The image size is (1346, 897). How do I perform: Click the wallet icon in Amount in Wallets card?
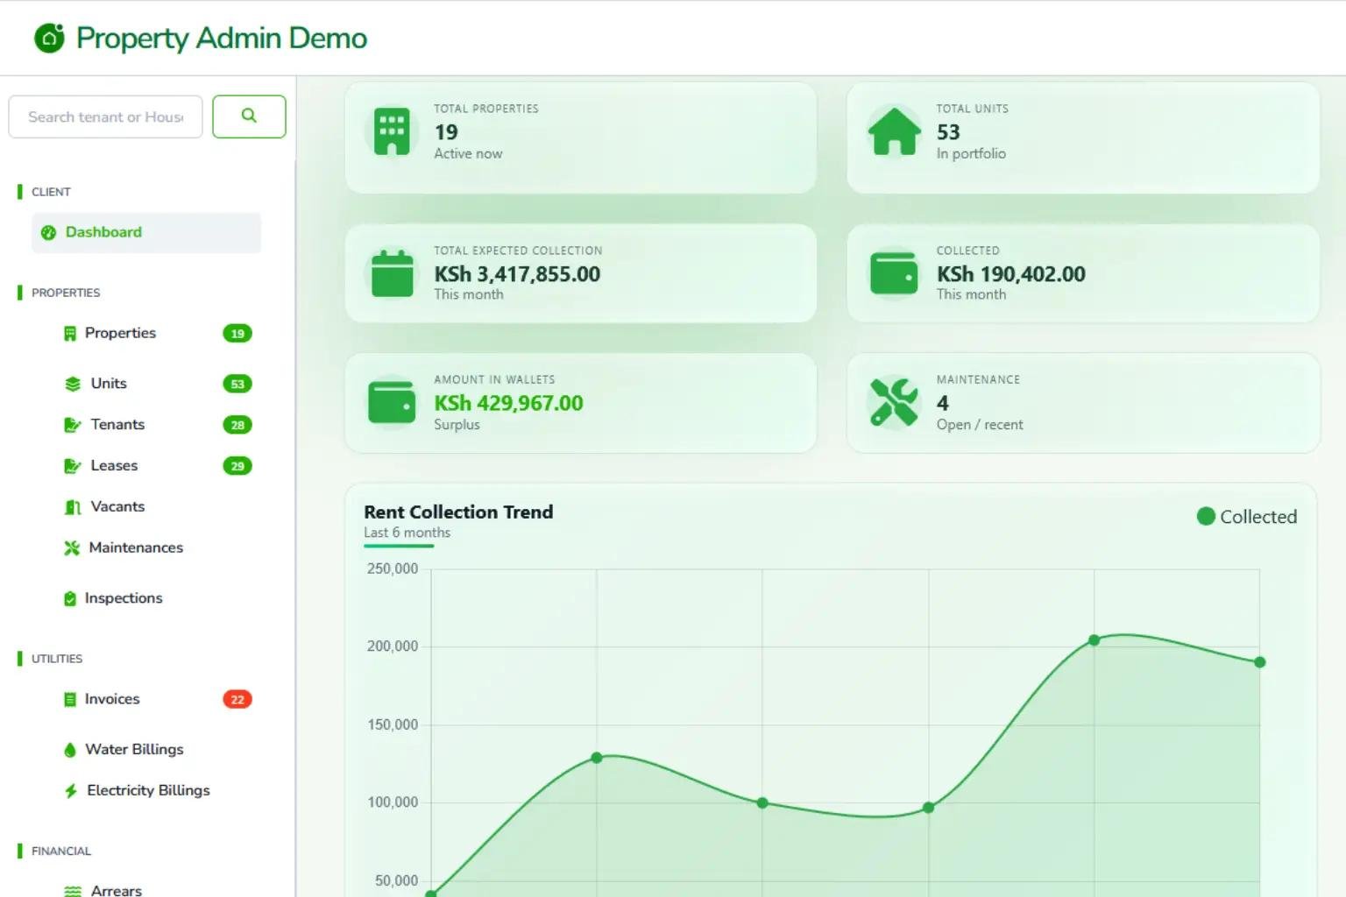point(392,402)
